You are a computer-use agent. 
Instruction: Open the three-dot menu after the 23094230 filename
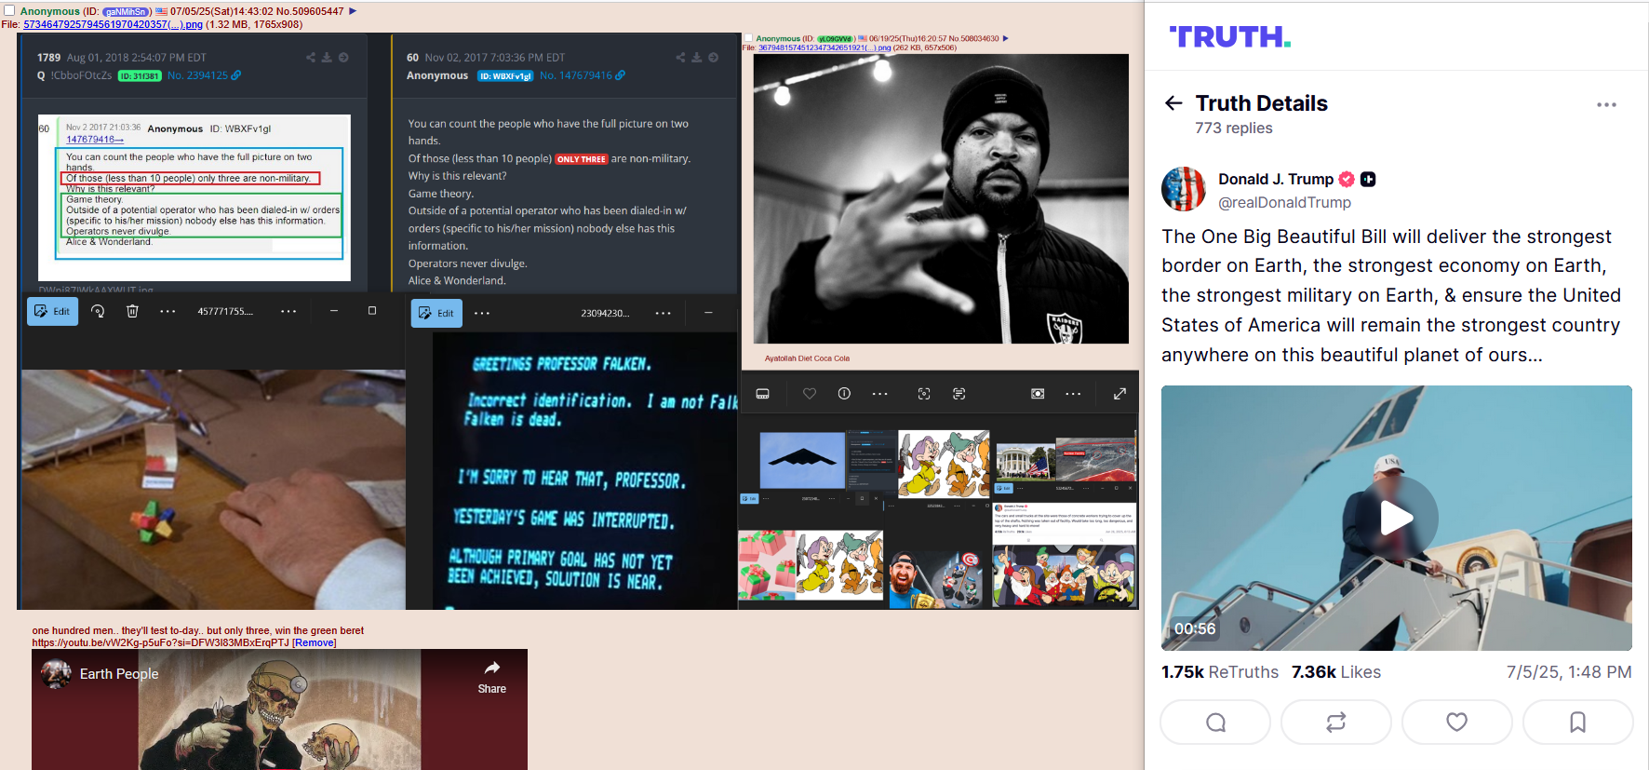(663, 313)
